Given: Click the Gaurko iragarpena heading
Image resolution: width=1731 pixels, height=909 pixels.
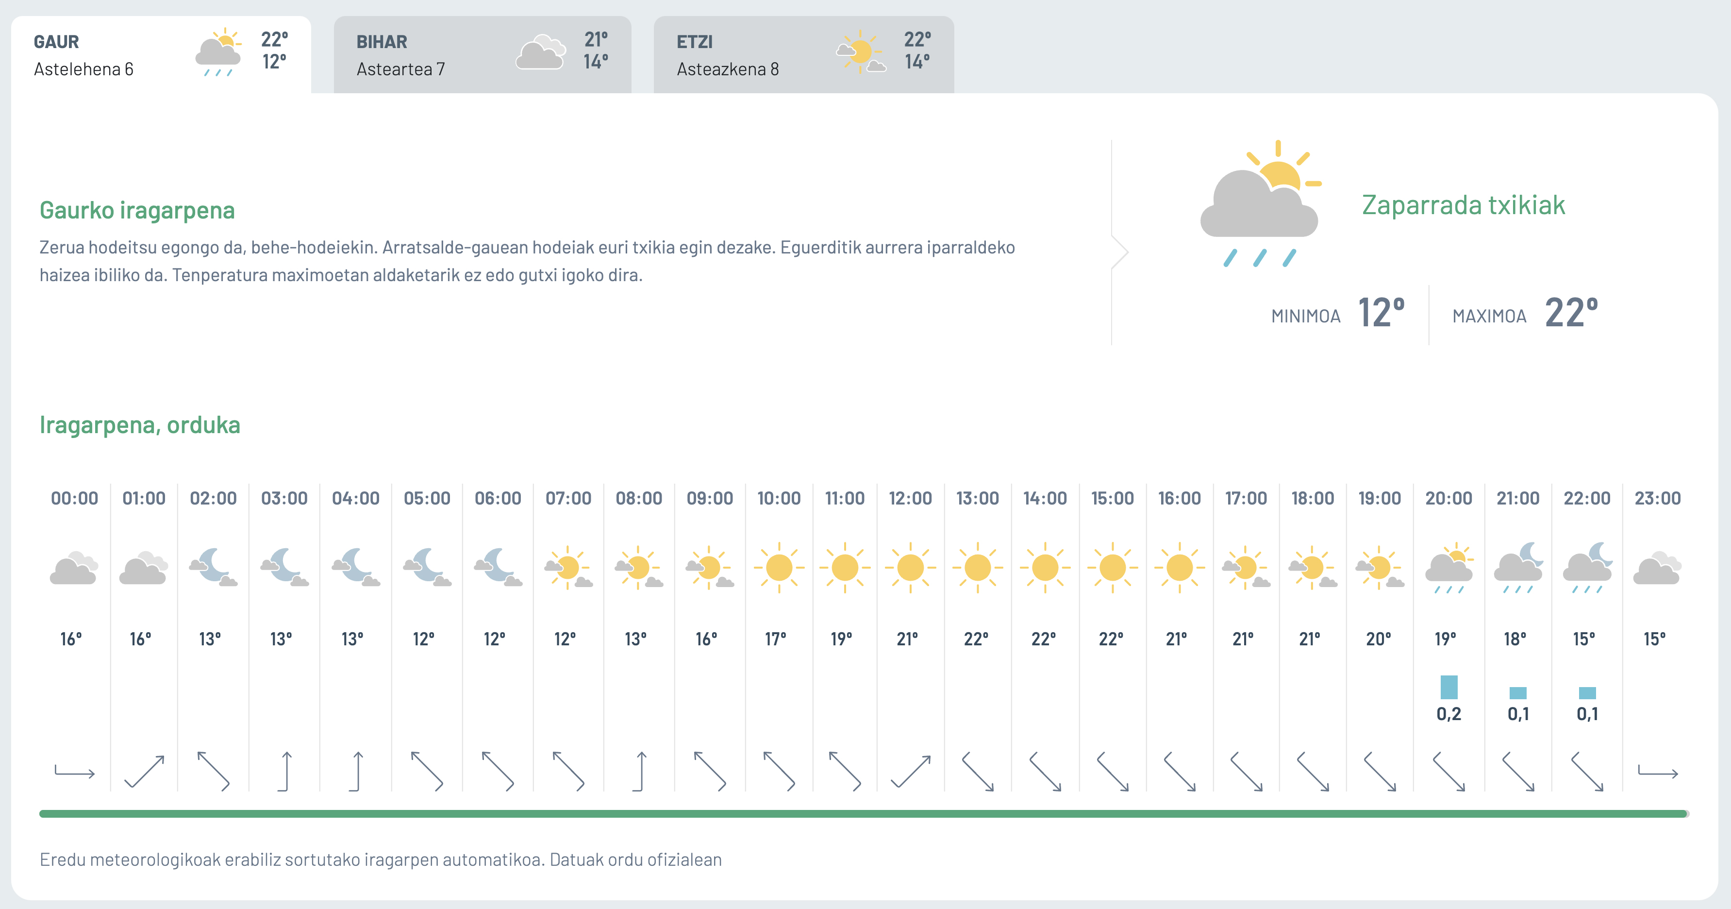Looking at the screenshot, I should coord(137,210).
